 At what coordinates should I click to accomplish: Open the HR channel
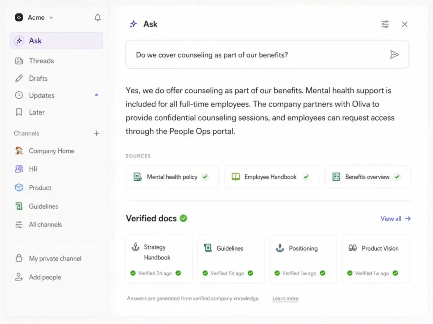tap(57, 169)
